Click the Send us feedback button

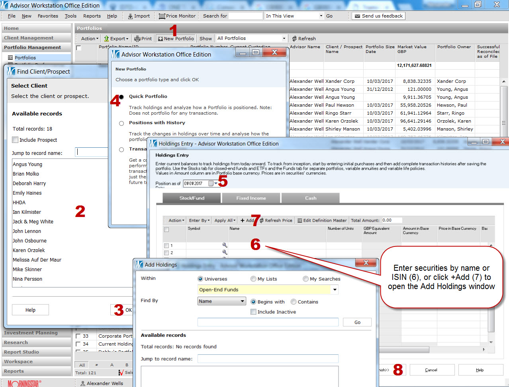click(x=378, y=16)
